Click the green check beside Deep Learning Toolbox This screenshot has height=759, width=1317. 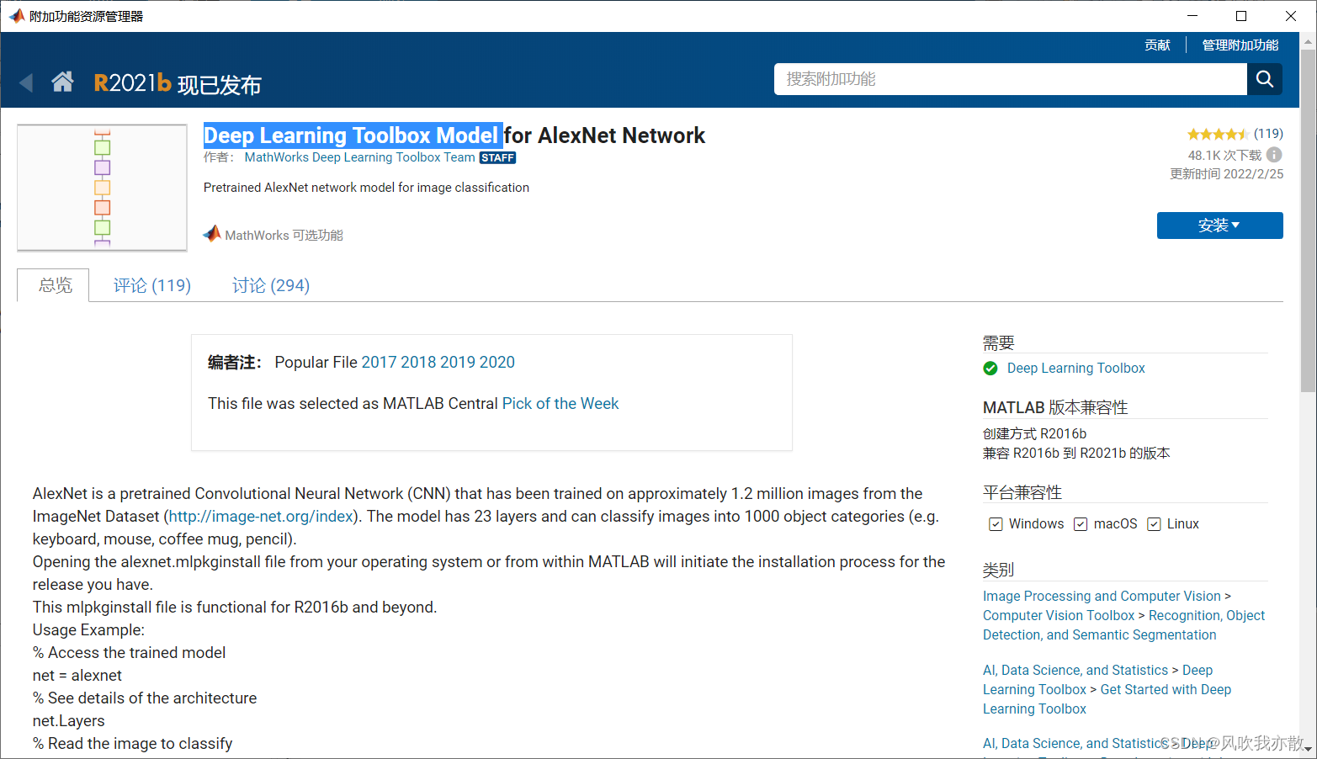point(990,368)
